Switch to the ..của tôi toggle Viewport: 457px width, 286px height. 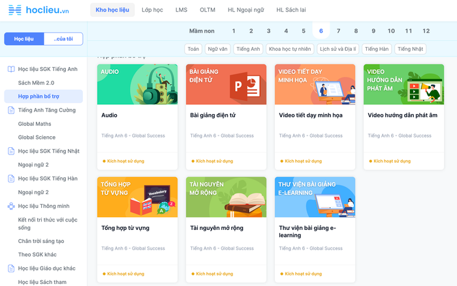(63, 39)
